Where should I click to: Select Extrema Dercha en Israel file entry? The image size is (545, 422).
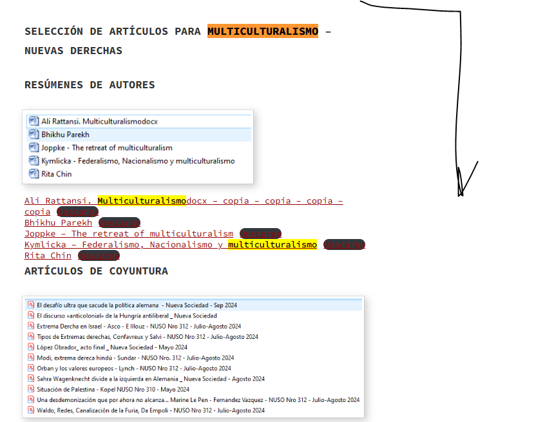(x=139, y=326)
